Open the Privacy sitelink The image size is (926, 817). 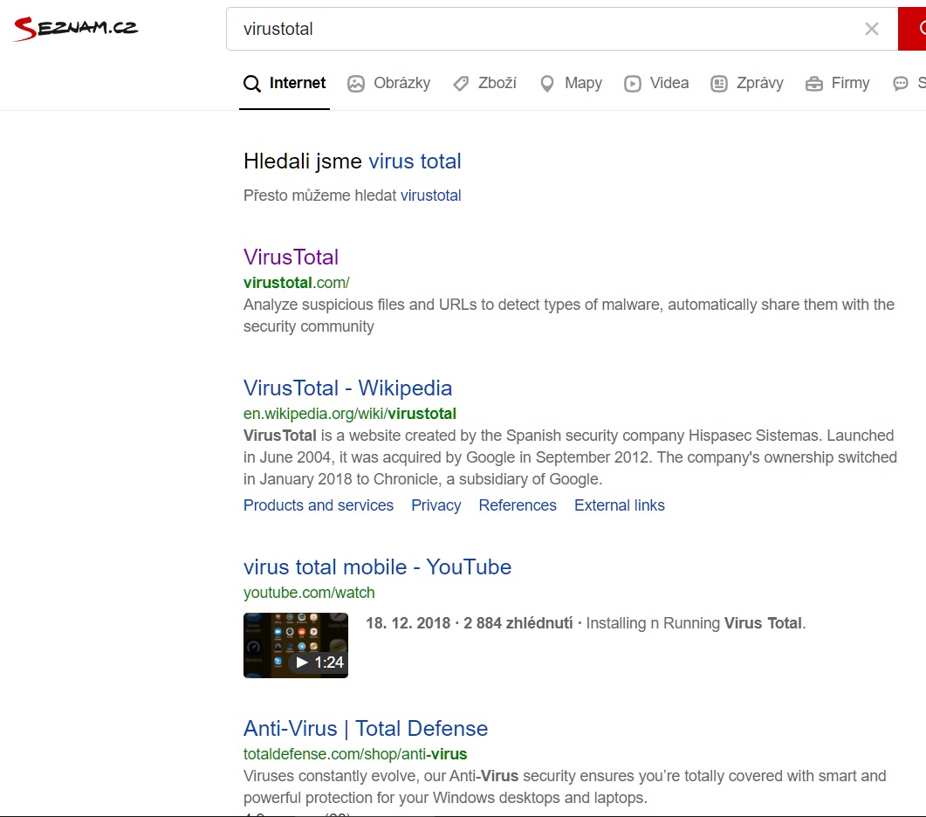(436, 505)
